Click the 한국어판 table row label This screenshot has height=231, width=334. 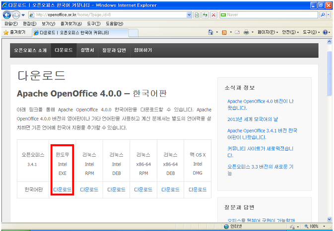(33, 189)
